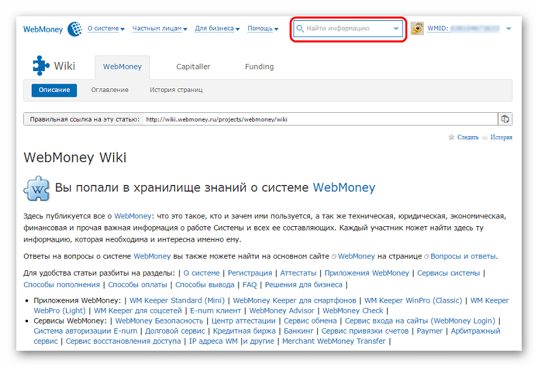Open the О системе dropdown menu
This screenshot has width=538, height=367.
pos(106,29)
